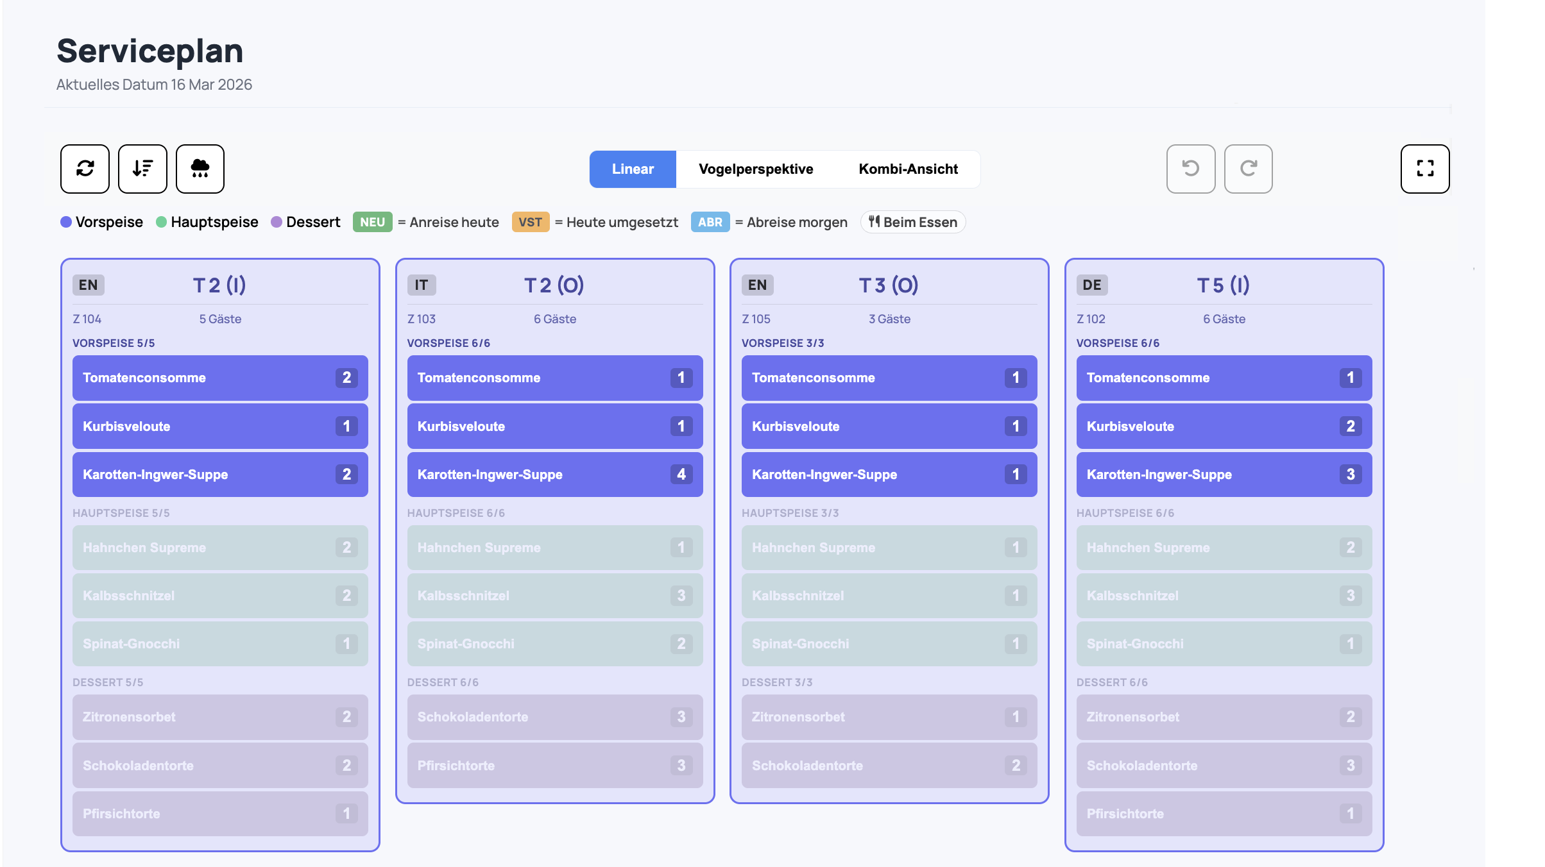Refresh the service plan data
This screenshot has height=867, width=1545.
[x=84, y=169]
